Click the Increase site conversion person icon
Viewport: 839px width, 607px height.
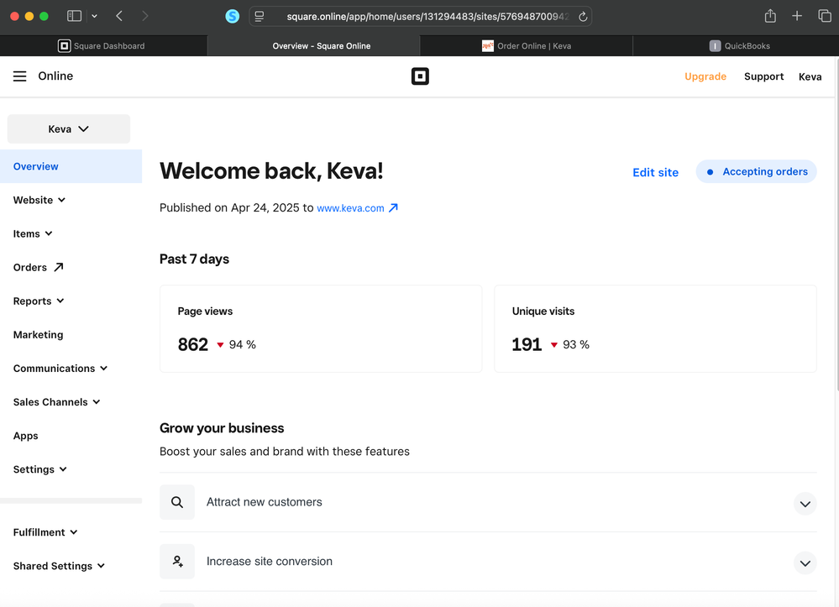(177, 562)
